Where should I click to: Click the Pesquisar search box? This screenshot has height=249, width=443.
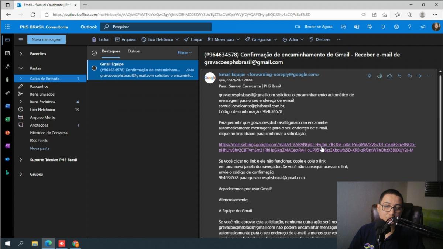156,27
